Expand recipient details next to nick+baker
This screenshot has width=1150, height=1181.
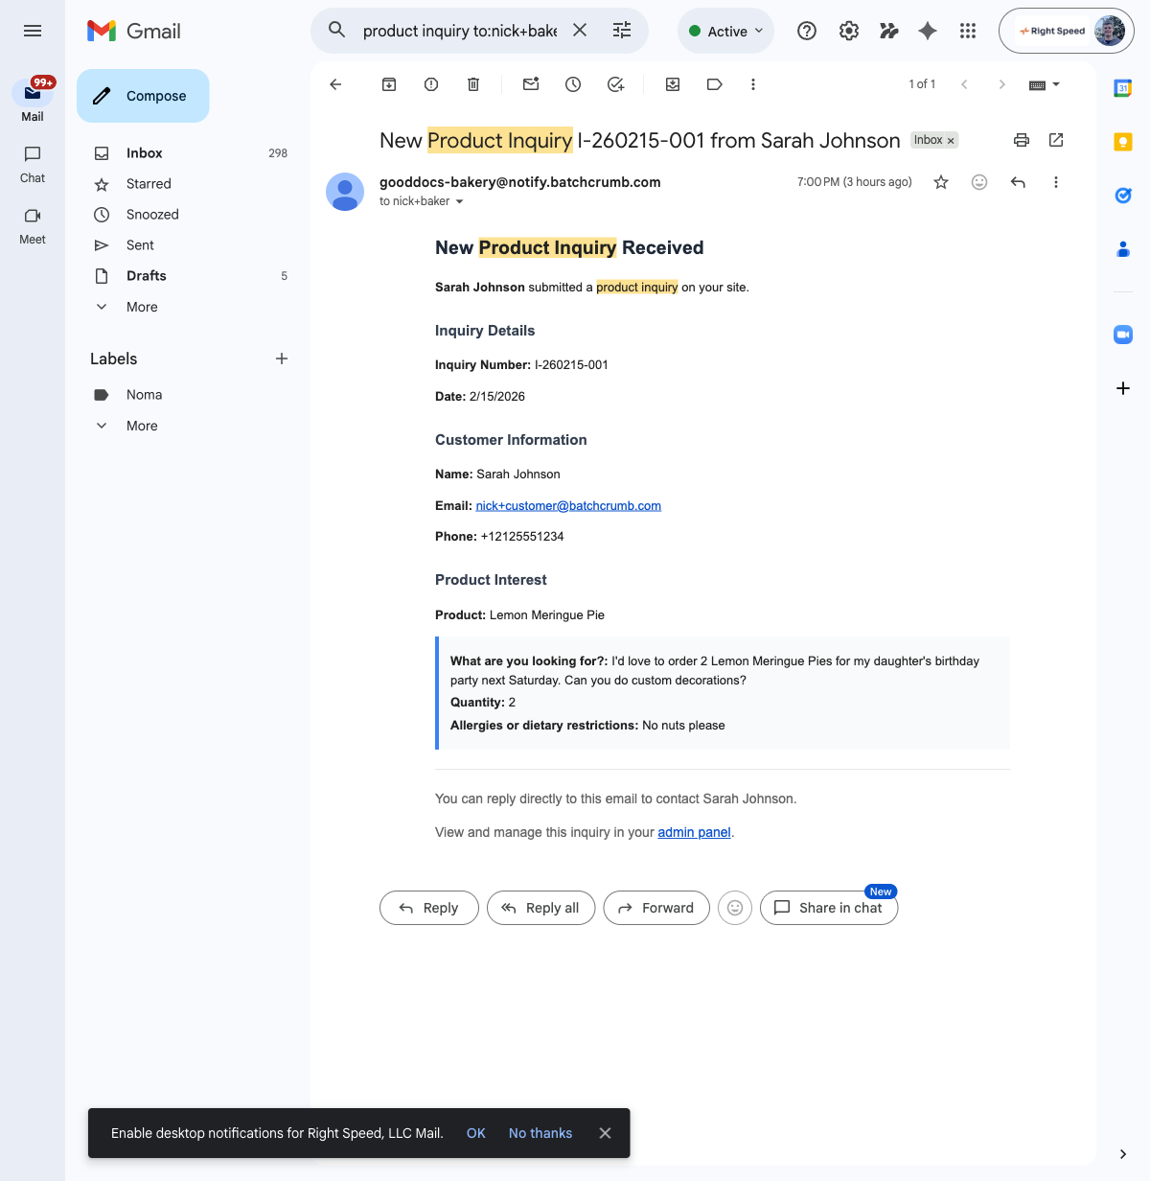pyautogui.click(x=460, y=201)
